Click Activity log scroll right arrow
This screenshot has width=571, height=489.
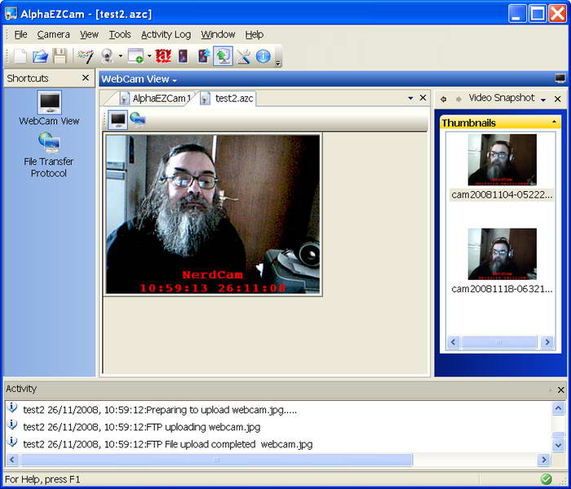pyautogui.click(x=544, y=460)
